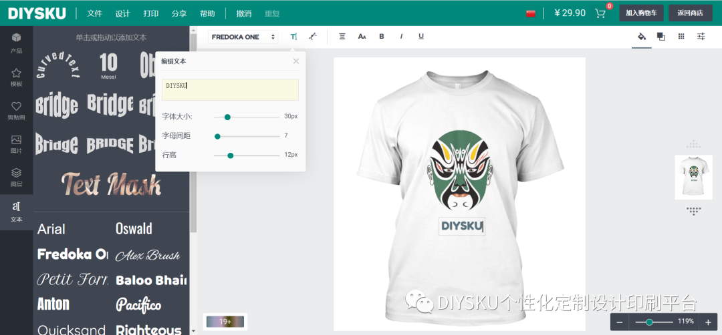
Task: Open the 图层 (layers) sidebar panel
Action: click(x=16, y=178)
